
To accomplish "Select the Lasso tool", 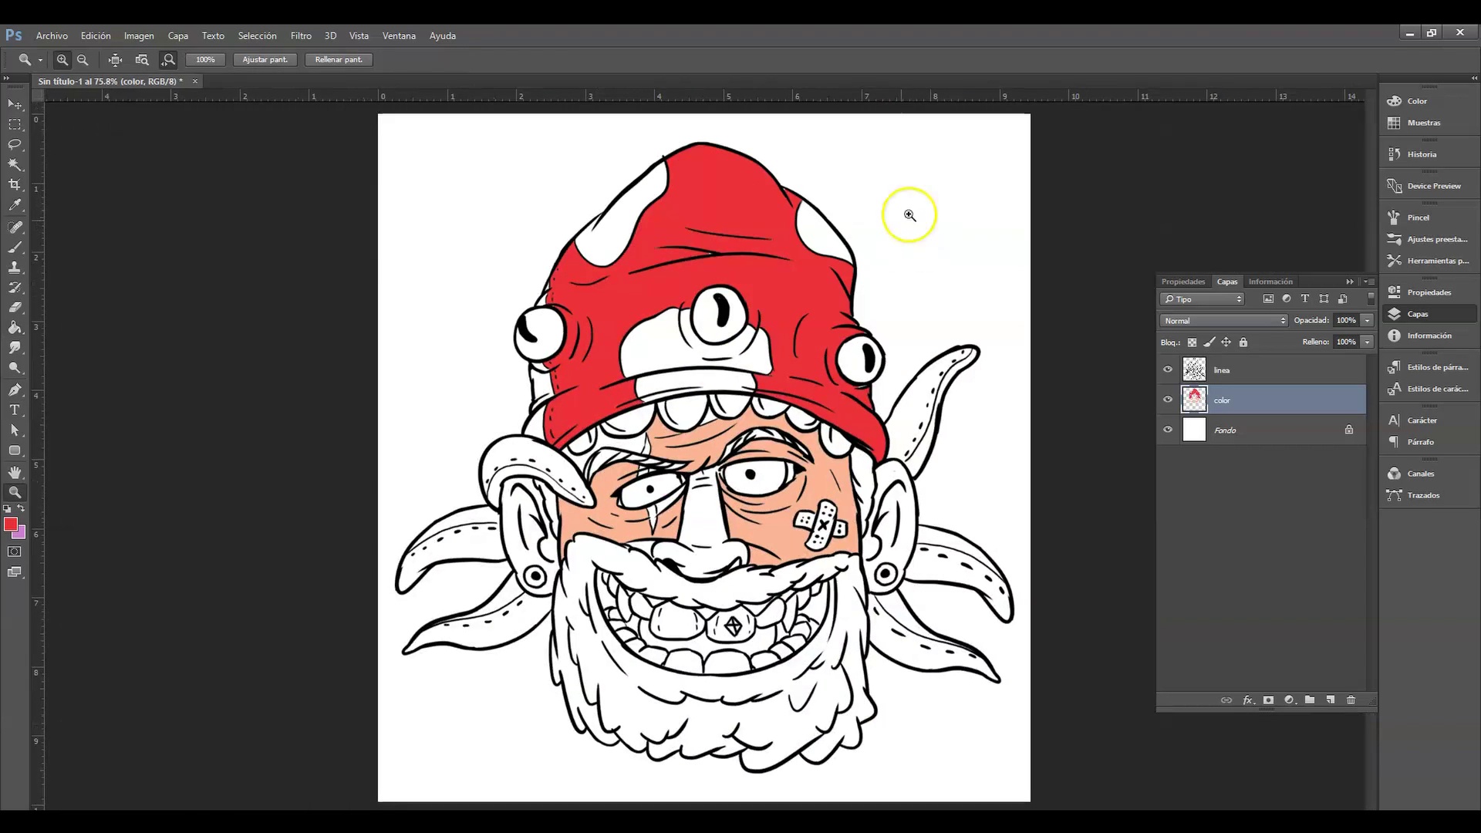I will (x=15, y=144).
